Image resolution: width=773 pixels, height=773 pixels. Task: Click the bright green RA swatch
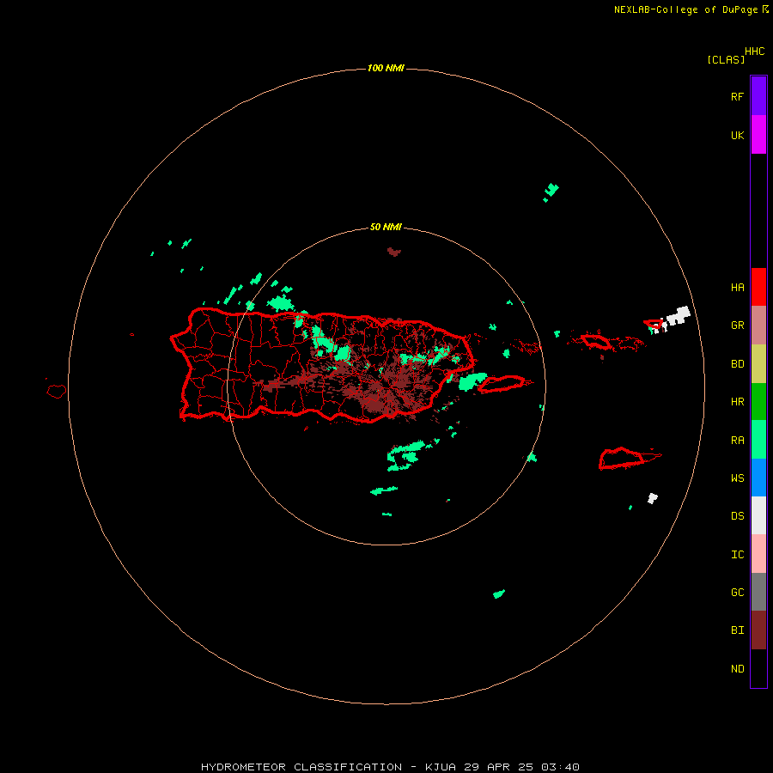758,440
